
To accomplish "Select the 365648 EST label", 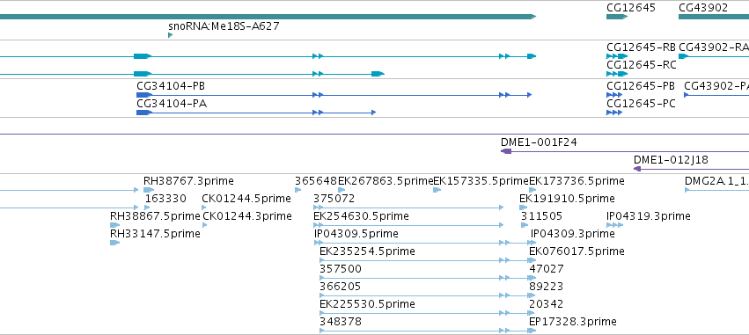I will (x=316, y=181).
